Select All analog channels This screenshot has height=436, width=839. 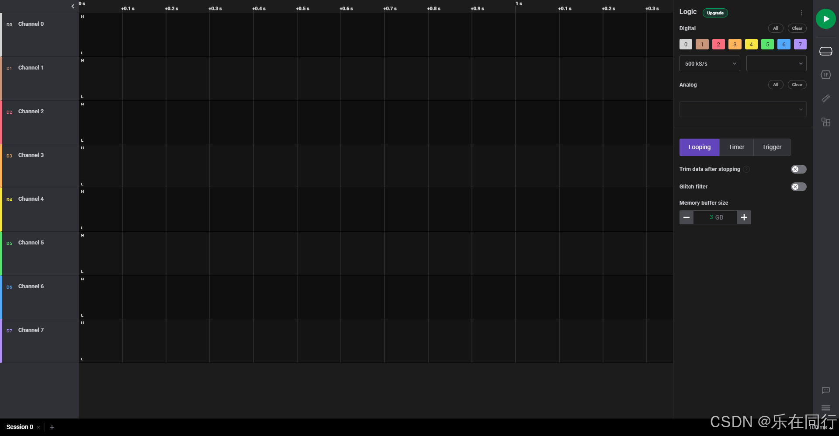pyautogui.click(x=776, y=85)
